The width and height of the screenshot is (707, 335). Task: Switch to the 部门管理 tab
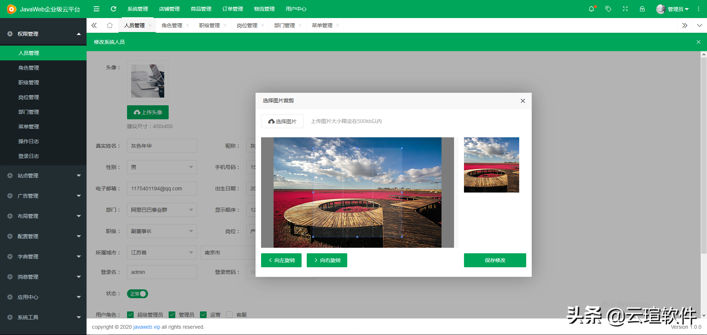point(285,25)
